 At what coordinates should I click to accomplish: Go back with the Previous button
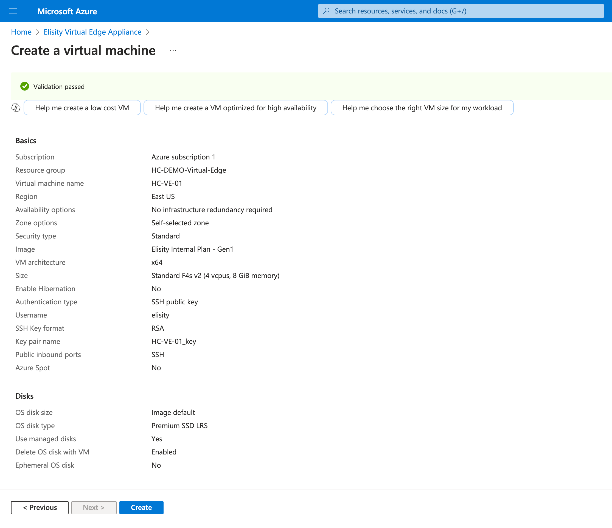coord(40,507)
